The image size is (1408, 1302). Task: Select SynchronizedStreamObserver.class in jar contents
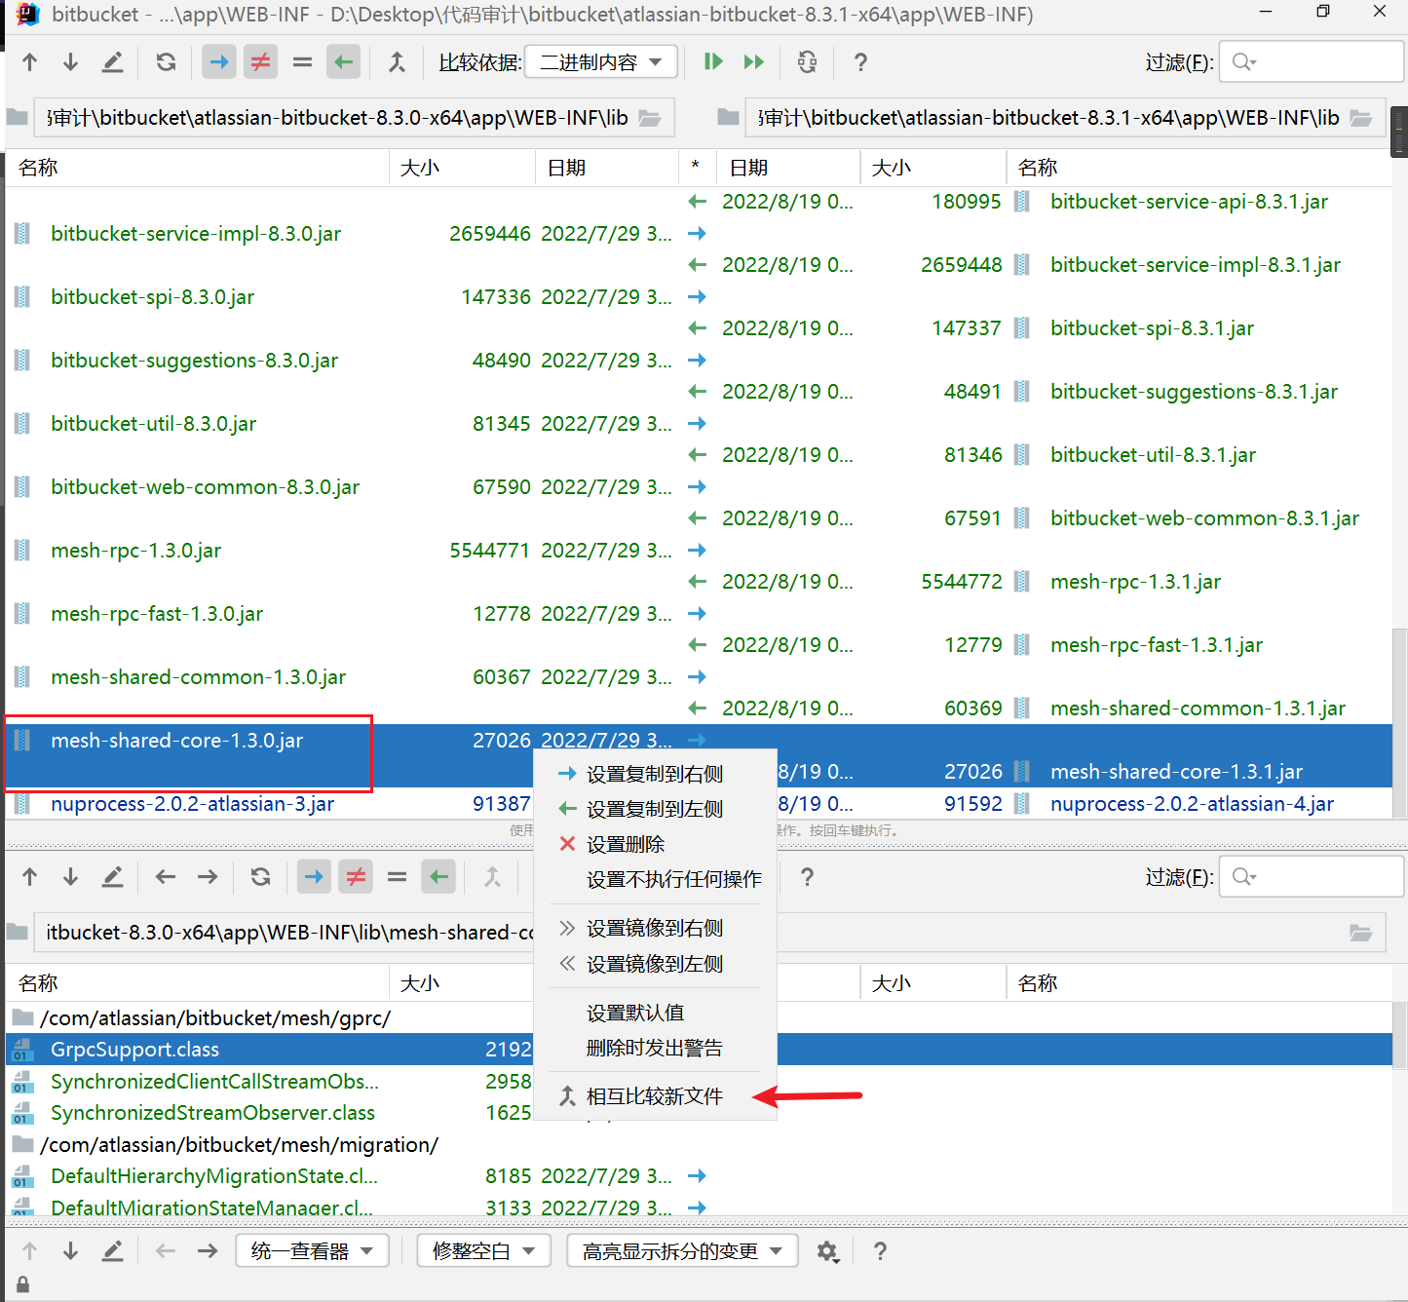click(x=212, y=1113)
